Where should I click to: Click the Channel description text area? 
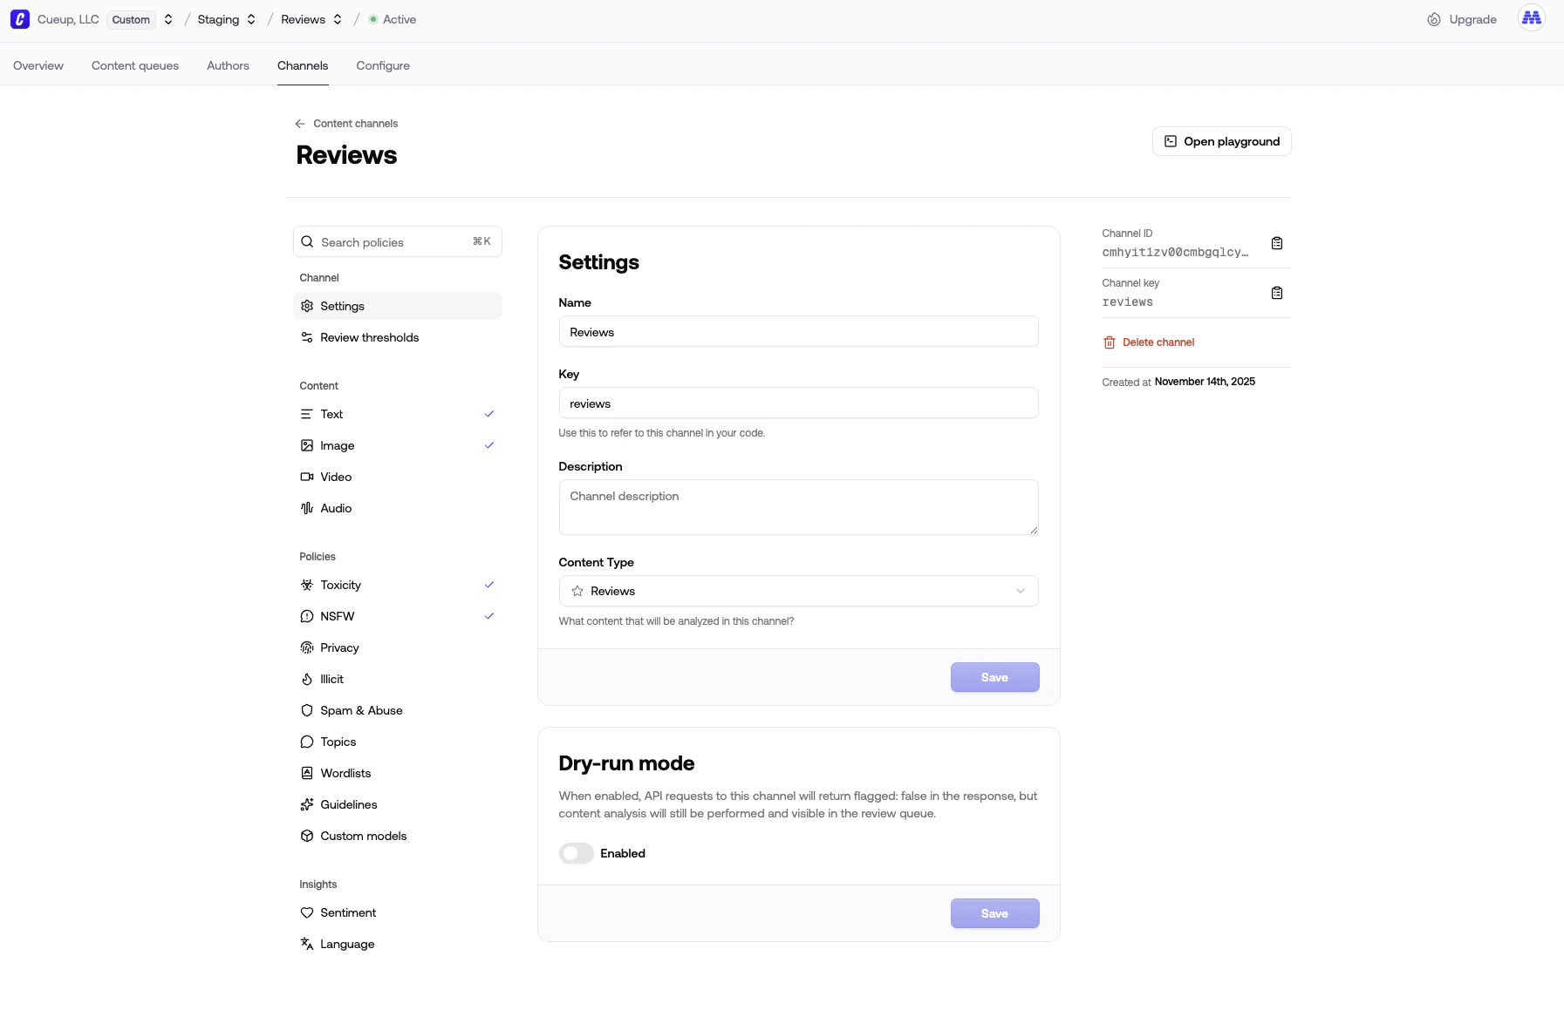pyautogui.click(x=798, y=507)
